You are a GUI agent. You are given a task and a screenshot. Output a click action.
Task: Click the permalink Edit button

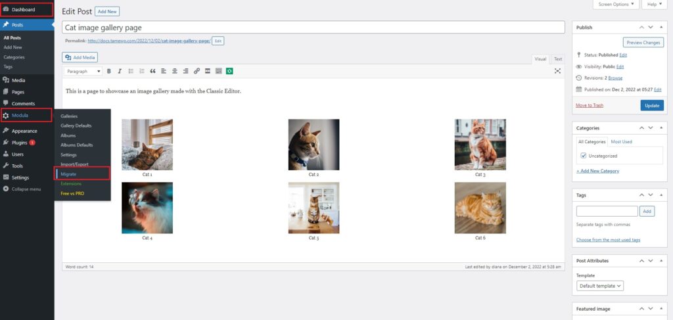point(218,41)
